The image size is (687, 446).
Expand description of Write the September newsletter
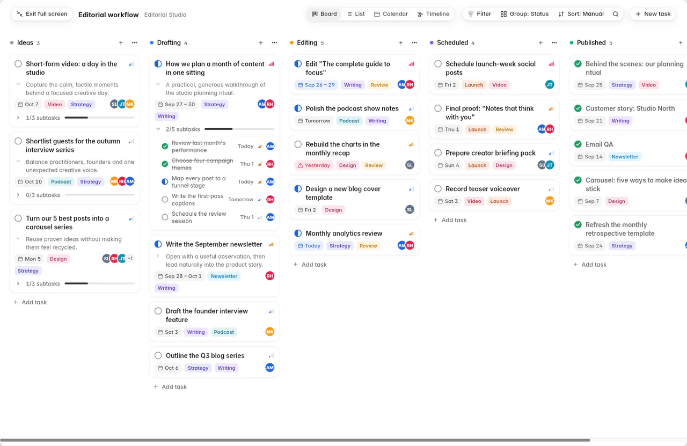pos(158,257)
